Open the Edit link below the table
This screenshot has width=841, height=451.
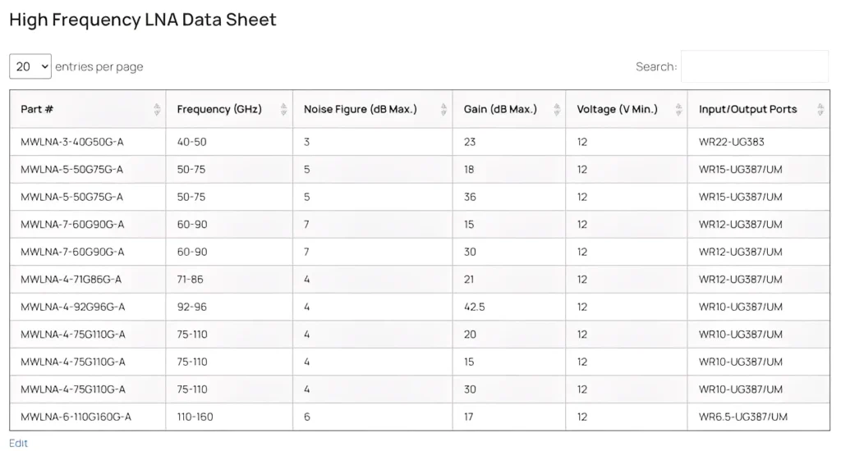point(18,443)
